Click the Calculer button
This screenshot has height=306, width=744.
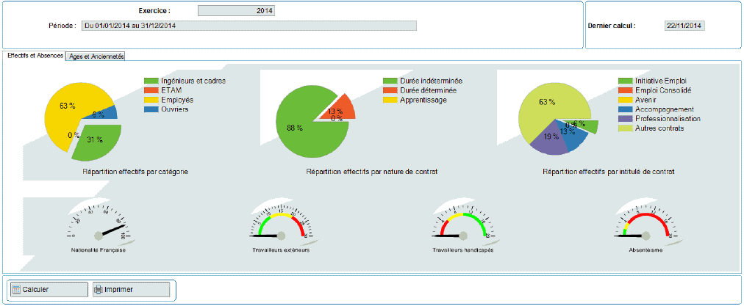click(x=49, y=289)
